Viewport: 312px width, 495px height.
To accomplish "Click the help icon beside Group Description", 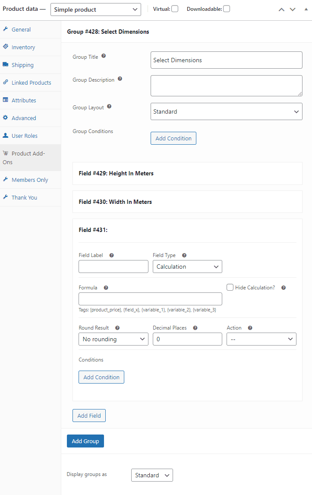I will [120, 79].
